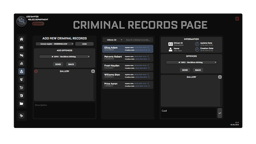Screen dimensions: 256x144
Task: Open the Green tayler citizen dropdown
Action: click(x=55, y=44)
